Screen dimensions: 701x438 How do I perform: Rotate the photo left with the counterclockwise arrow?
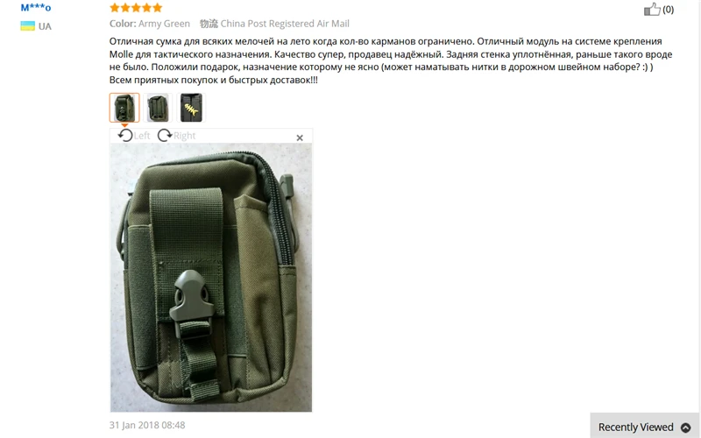[125, 135]
